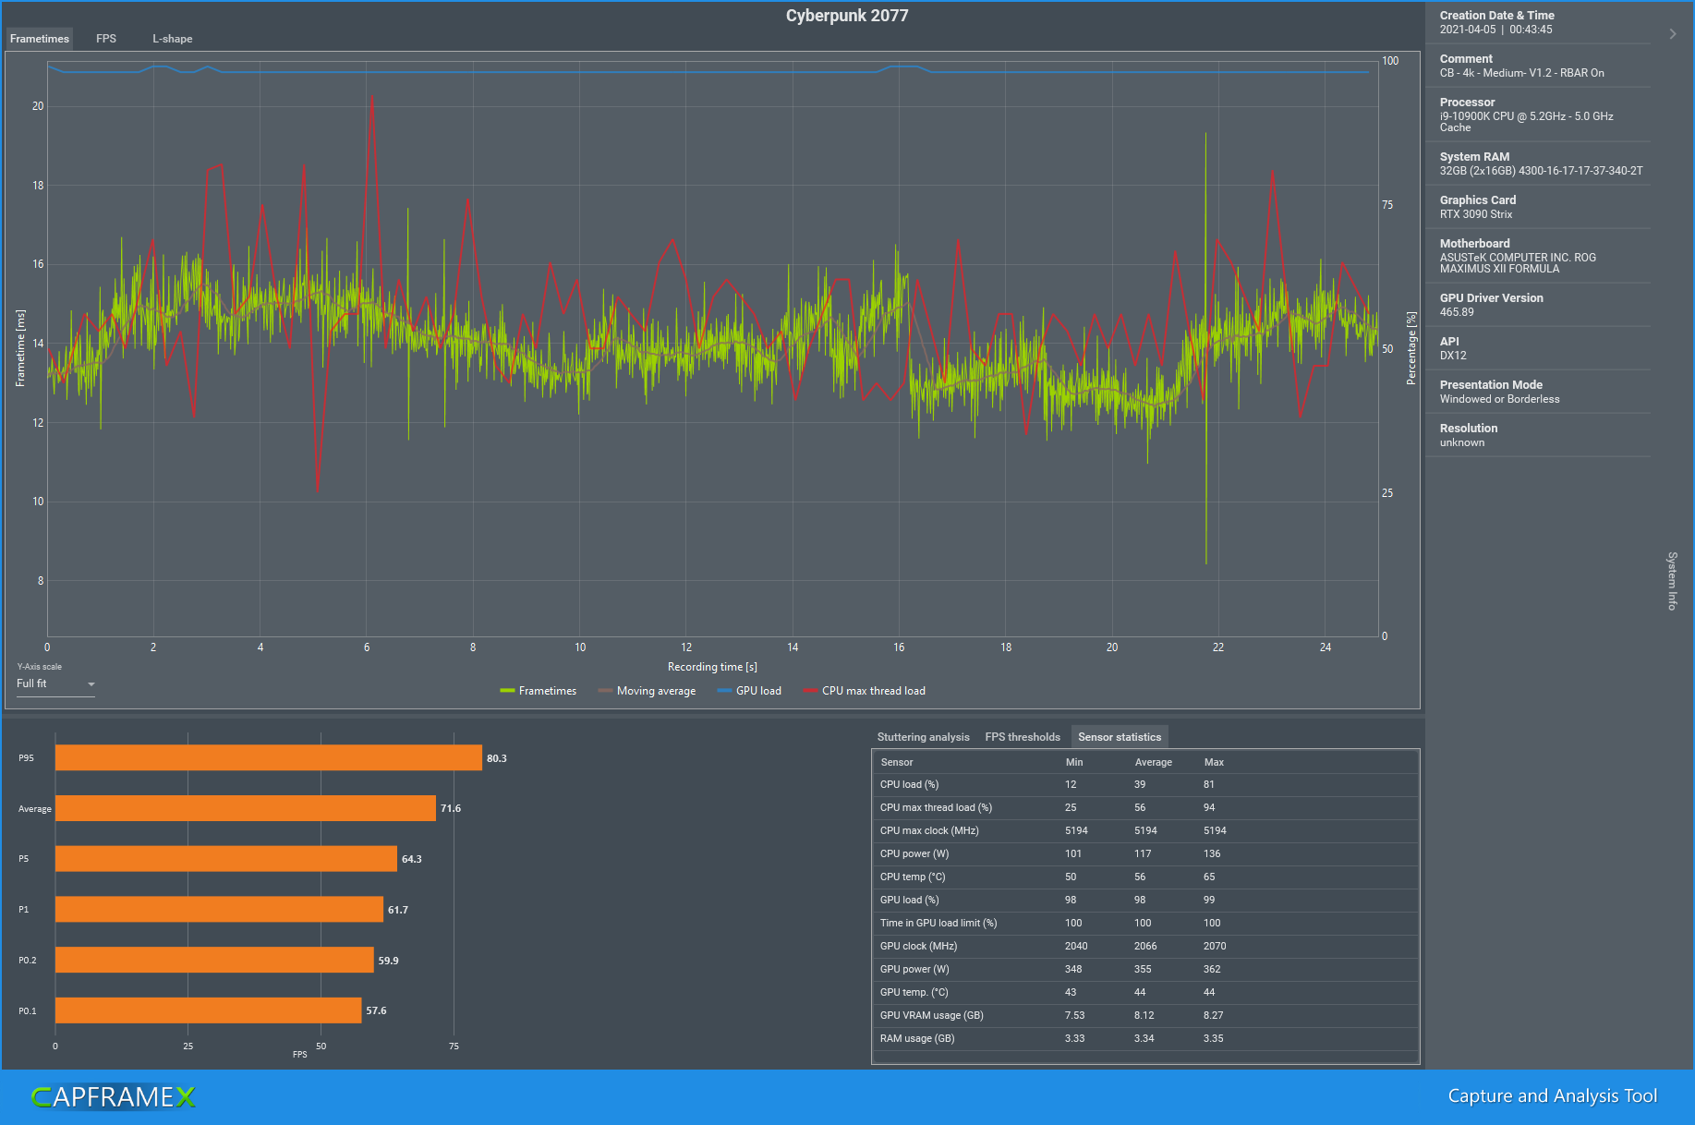Collapse the system info panel chevron
The height and width of the screenshot is (1125, 1695).
1672,34
